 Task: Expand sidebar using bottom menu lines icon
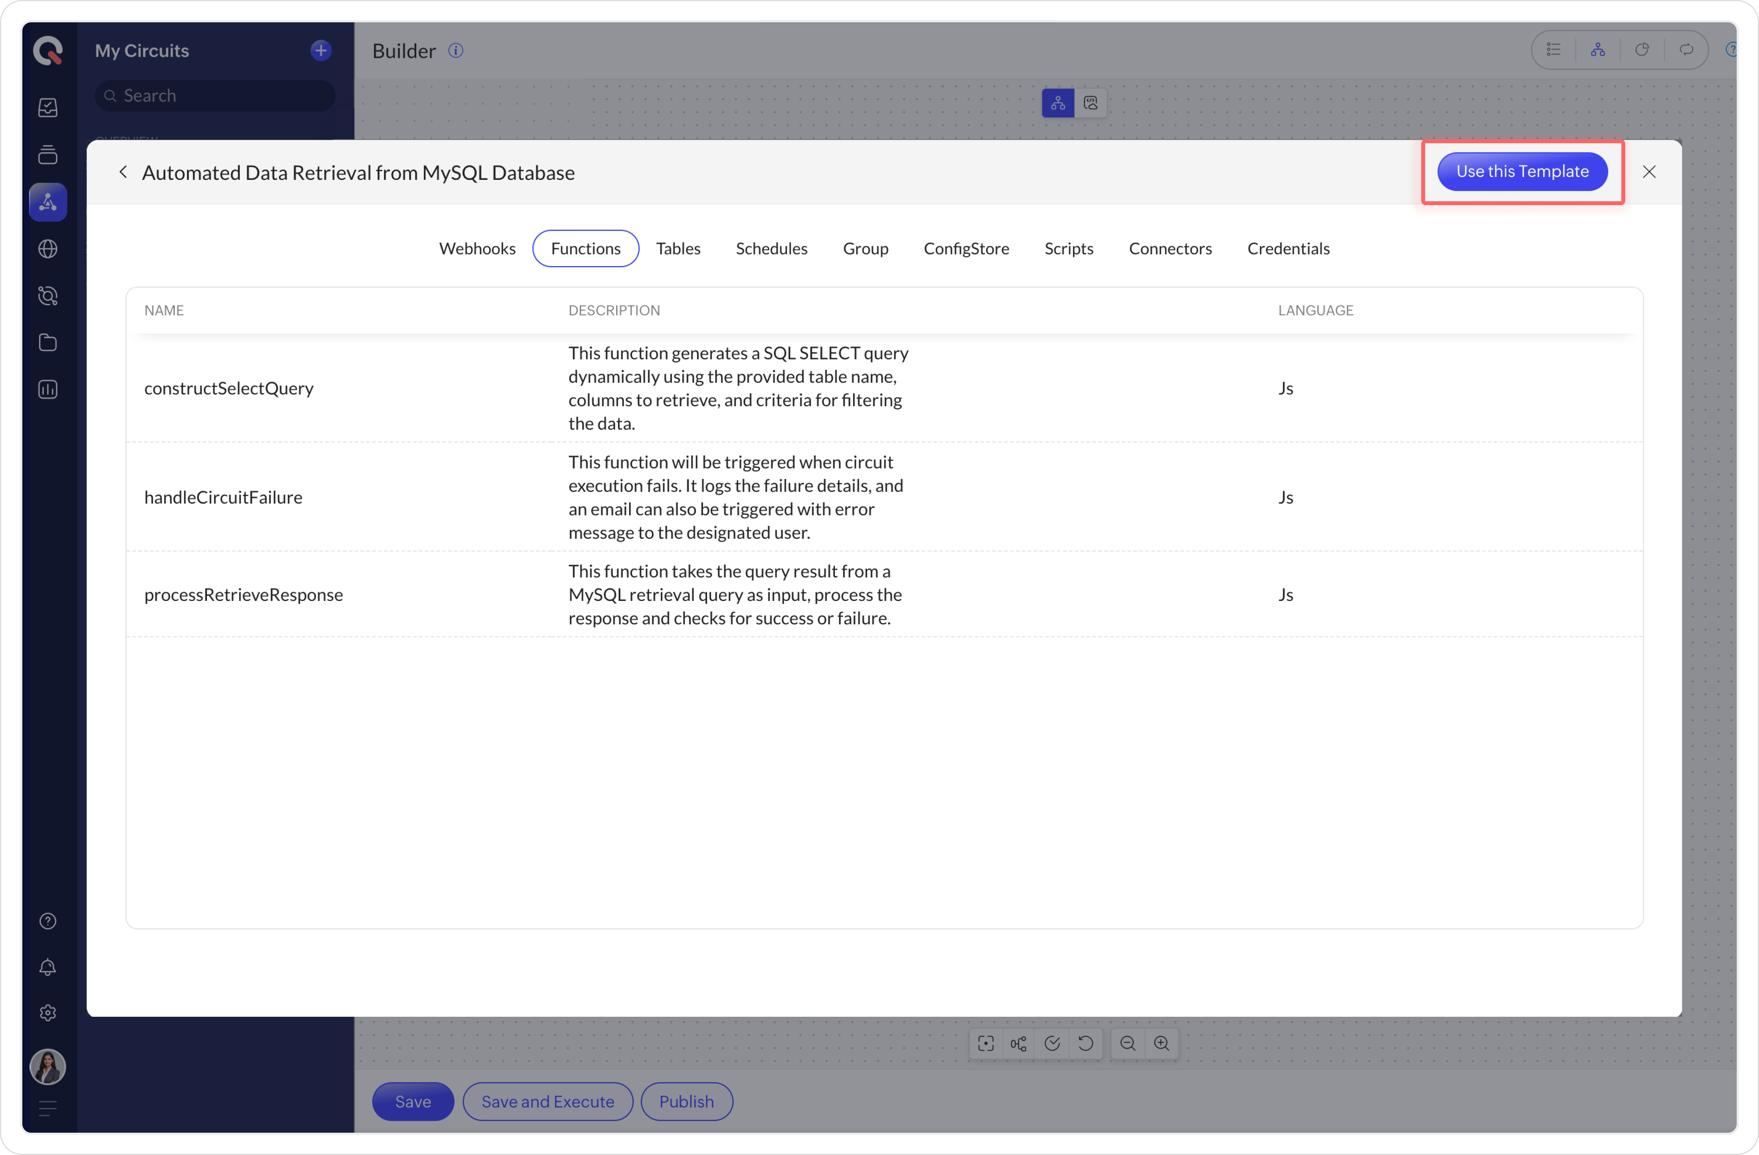point(48,1109)
